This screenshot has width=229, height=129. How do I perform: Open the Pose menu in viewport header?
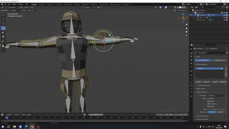coord(32,7)
